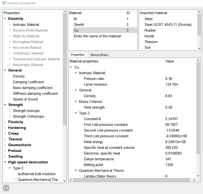Collapse the Cu root node in material properties
Viewport: 203px width, 194px height.
coord(71,67)
